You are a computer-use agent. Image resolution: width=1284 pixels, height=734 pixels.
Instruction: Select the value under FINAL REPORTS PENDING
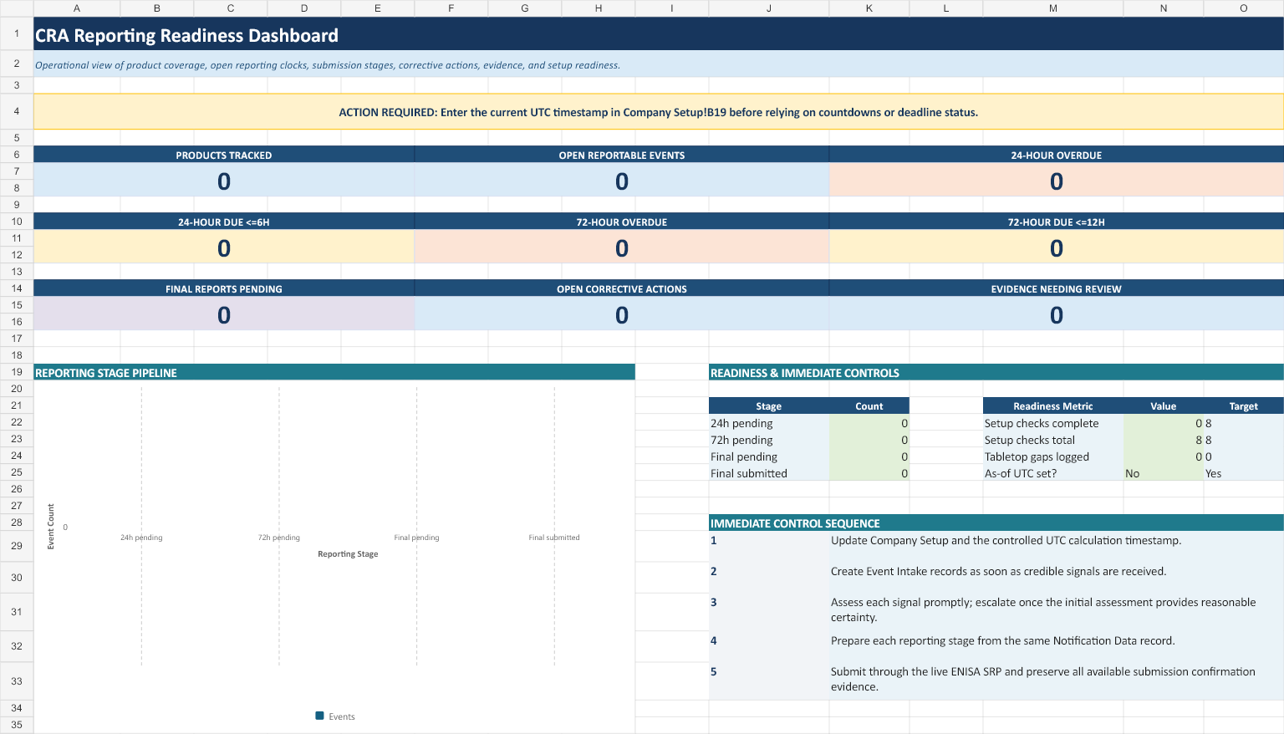[x=224, y=314]
